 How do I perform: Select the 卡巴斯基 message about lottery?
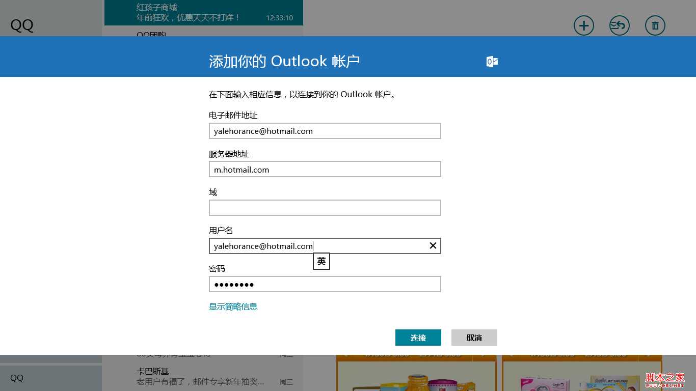click(x=204, y=376)
